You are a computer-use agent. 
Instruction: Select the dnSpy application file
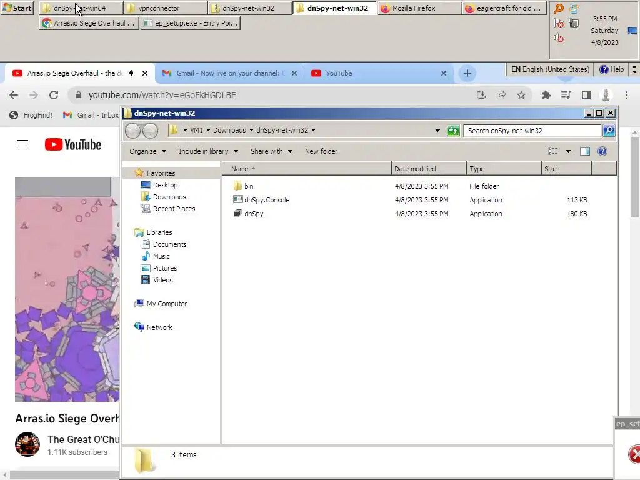249,214
